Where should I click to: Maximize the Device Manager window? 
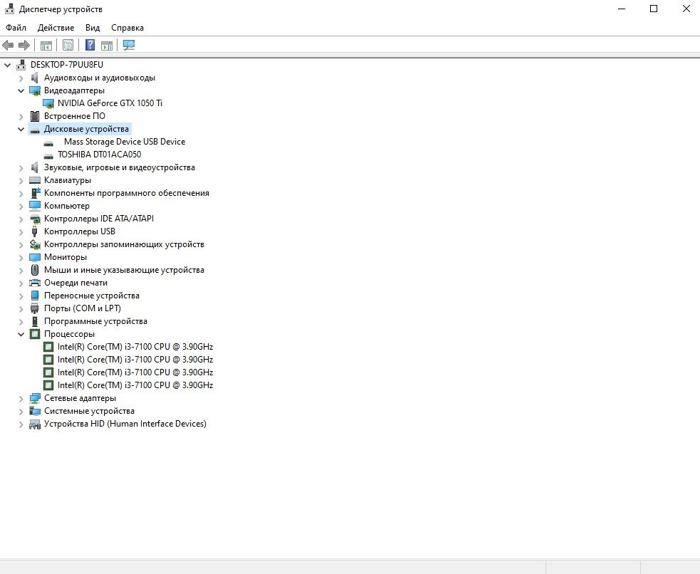[x=654, y=9]
